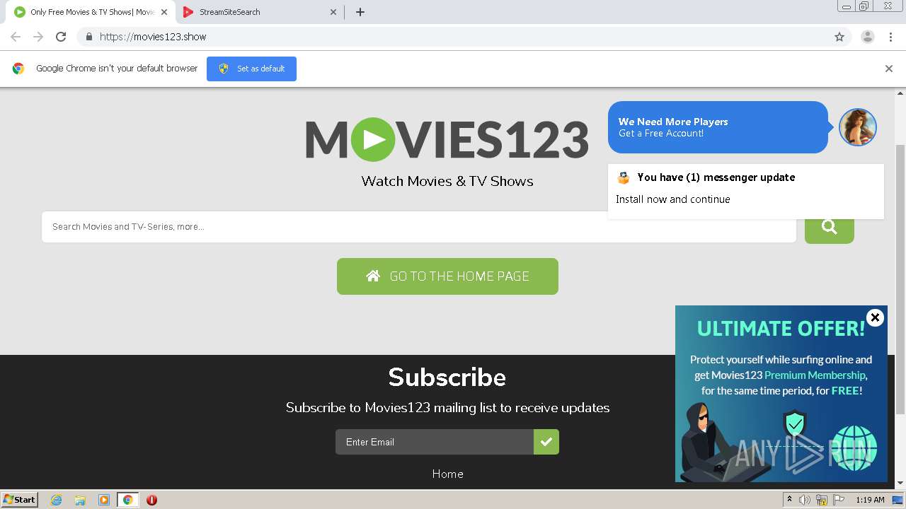Click the Movies123 logo play icon
Image resolution: width=906 pixels, height=509 pixels.
373,140
